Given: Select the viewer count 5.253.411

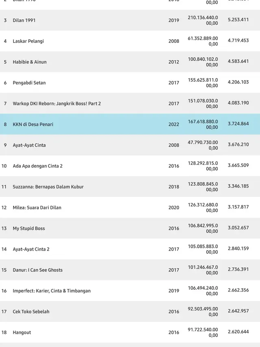Looking at the screenshot, I should coord(238,20).
